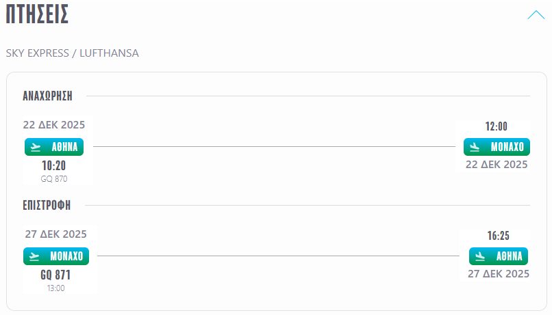The image size is (552, 315).
Task: Click the outbound route line between ΑΘΗΝΑ and ΜΟΝΑΧΟ
Action: [x=274, y=147]
